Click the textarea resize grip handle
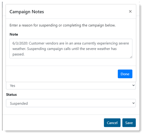The image size is (144, 135). [x=131, y=57]
